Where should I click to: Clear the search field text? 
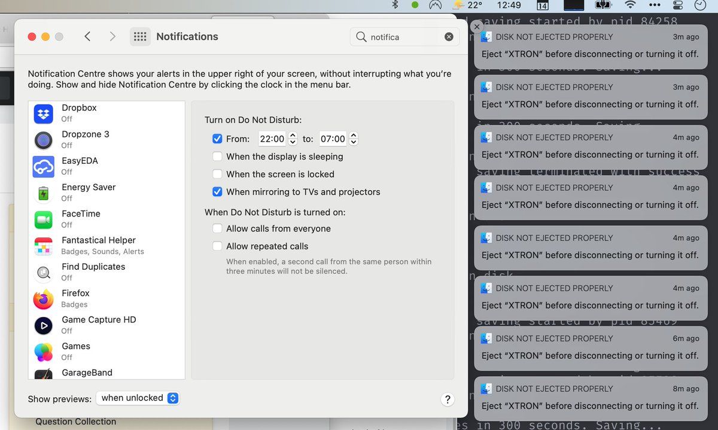tap(449, 37)
